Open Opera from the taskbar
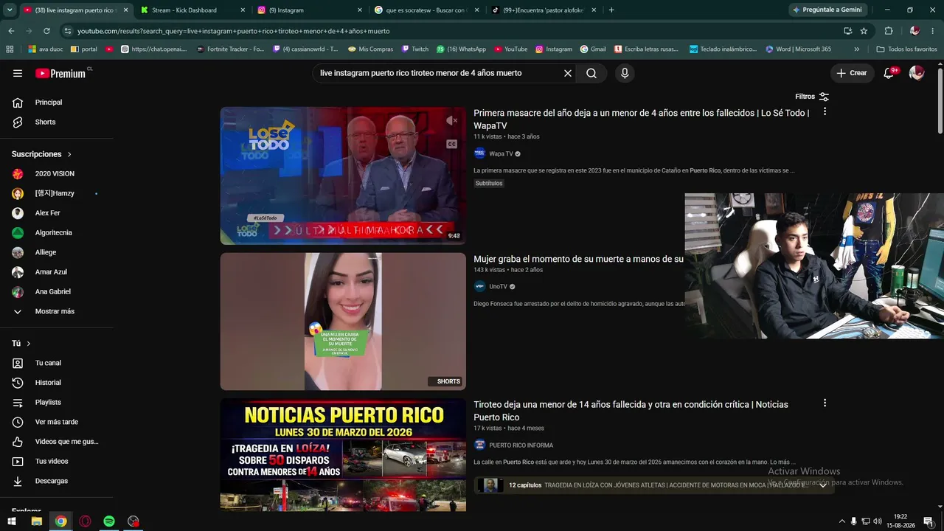This screenshot has height=531, width=944. (85, 521)
